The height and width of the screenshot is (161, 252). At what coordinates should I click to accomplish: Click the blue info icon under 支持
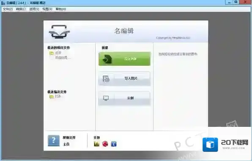pos(114,144)
